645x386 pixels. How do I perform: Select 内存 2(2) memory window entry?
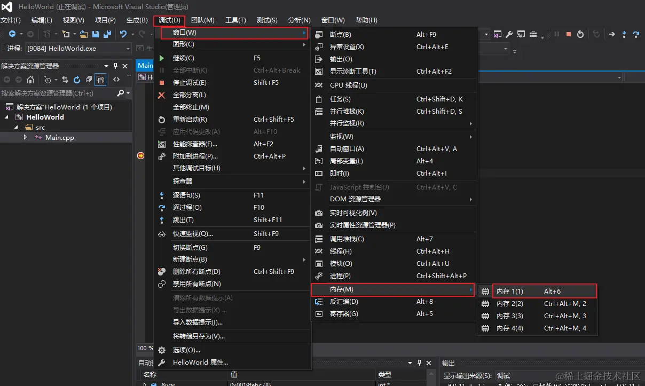click(537, 303)
